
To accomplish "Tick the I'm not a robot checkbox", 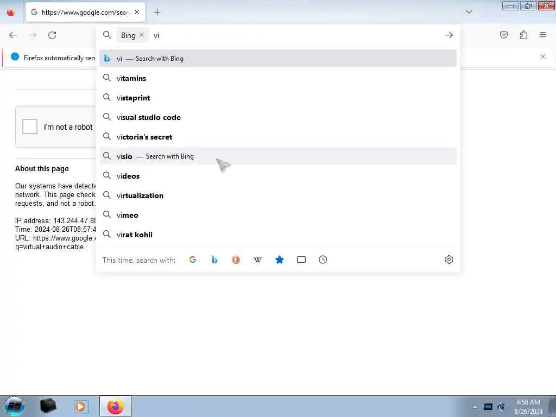I will tap(30, 127).
